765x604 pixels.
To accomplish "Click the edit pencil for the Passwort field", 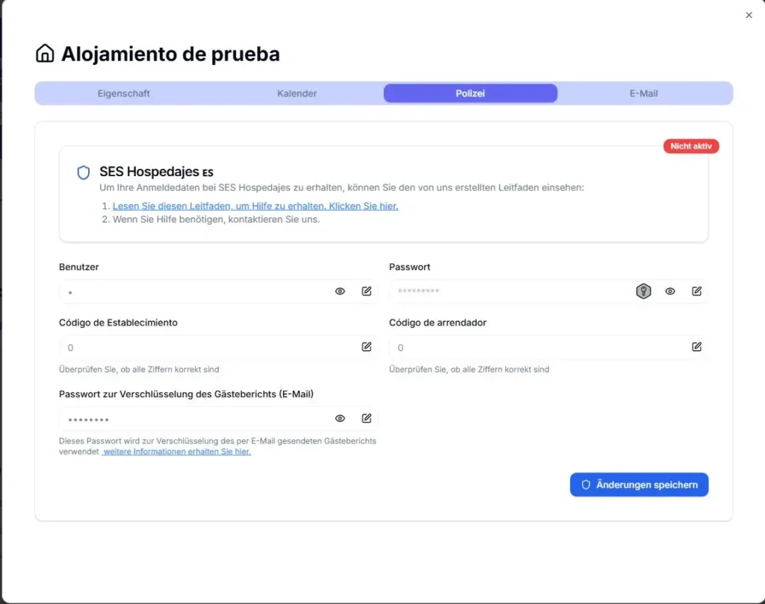I will [697, 291].
